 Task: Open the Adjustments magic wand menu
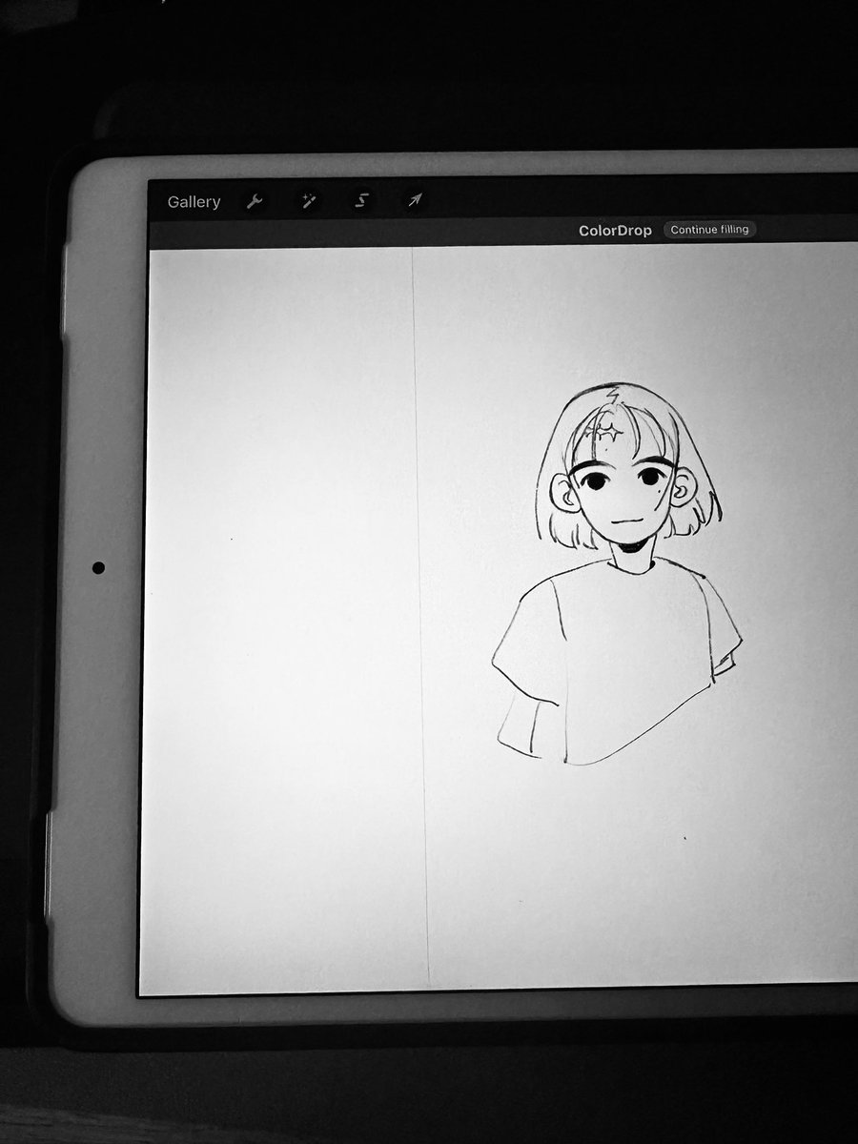(x=308, y=200)
